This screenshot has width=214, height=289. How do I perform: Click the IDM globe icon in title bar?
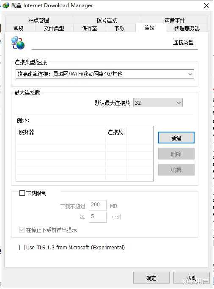coord(6,5)
